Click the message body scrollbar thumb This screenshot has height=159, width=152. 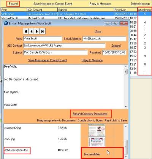(126, 72)
